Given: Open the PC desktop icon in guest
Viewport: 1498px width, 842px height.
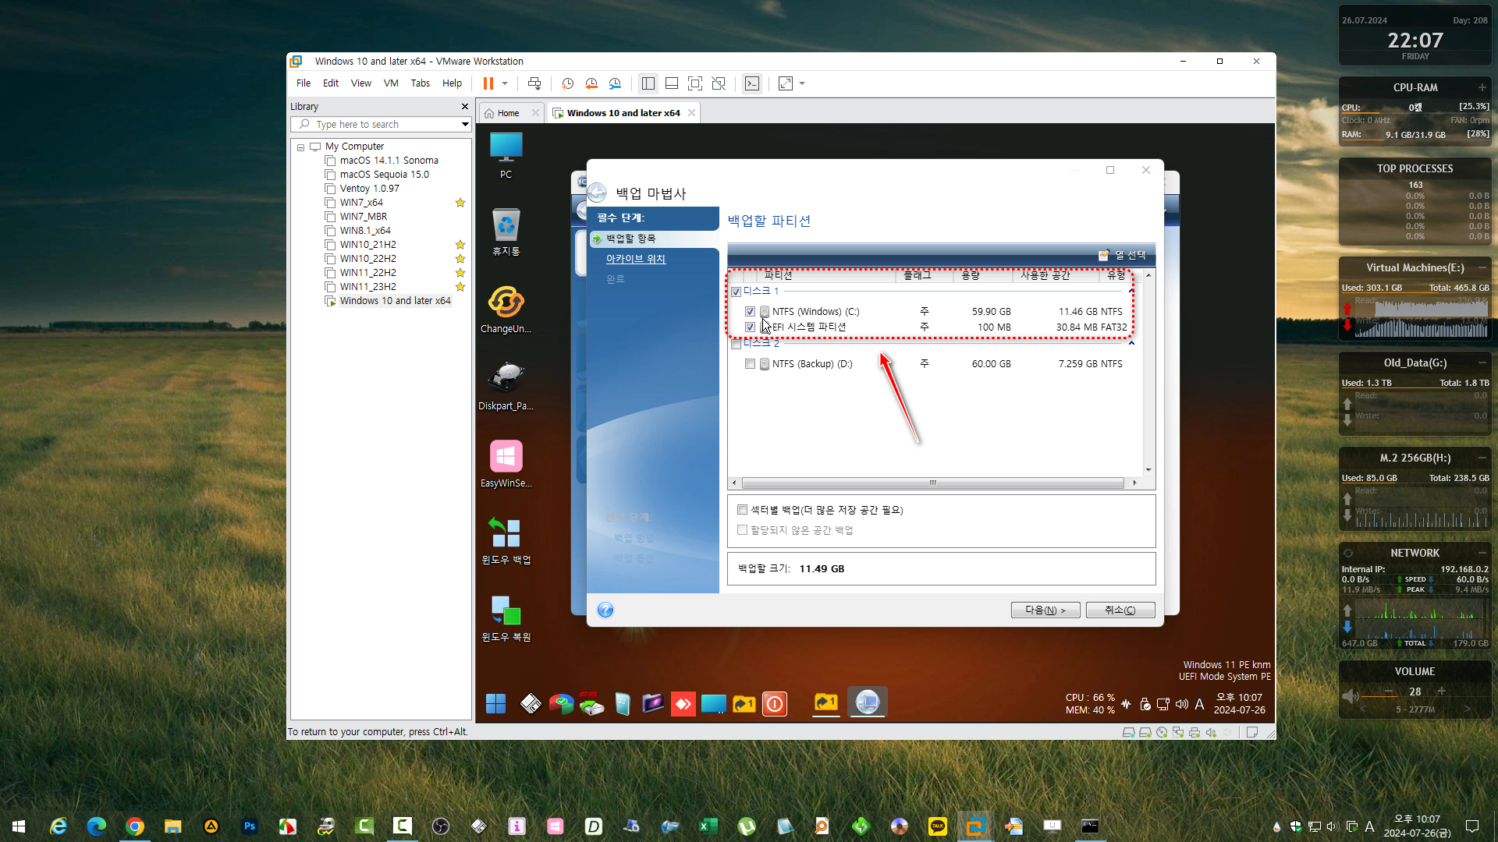Looking at the screenshot, I should pyautogui.click(x=506, y=156).
